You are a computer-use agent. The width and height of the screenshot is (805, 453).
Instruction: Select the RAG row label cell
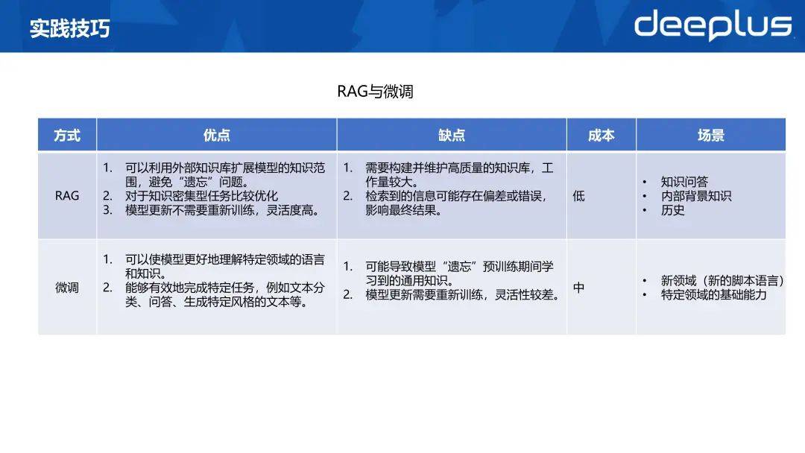coord(67,195)
